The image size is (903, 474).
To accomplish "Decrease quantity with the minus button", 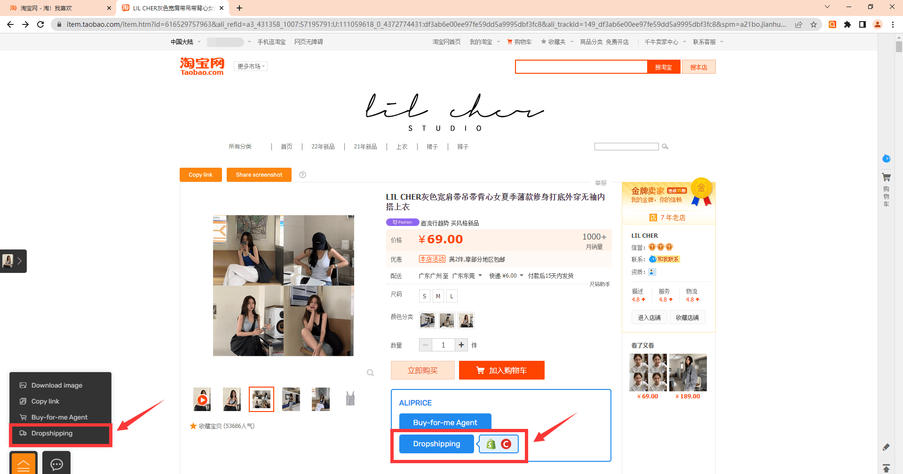I will [x=426, y=345].
